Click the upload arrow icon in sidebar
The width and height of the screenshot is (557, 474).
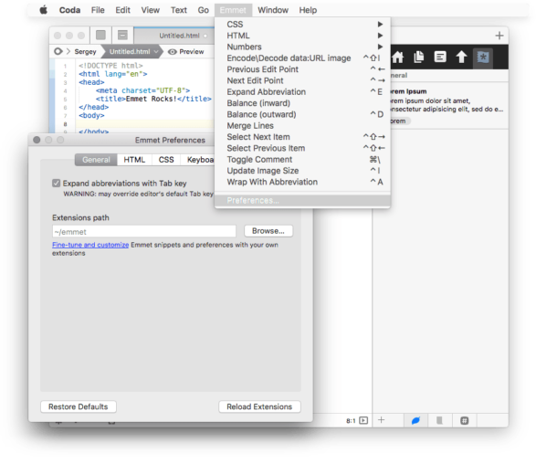coord(461,57)
